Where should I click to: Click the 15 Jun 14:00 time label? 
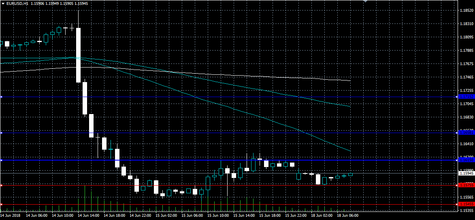(x=244, y=216)
